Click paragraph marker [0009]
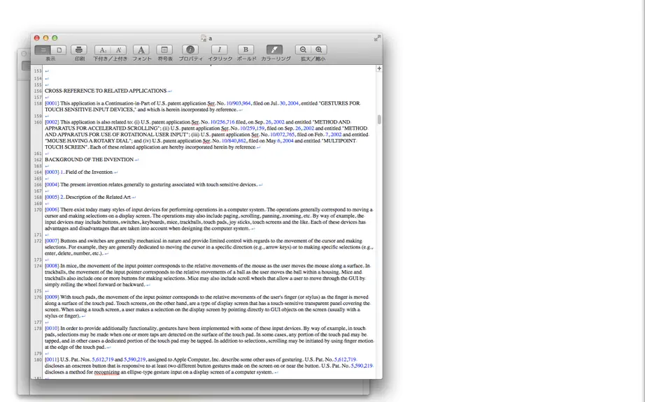645x402 pixels. pyautogui.click(x=52, y=297)
